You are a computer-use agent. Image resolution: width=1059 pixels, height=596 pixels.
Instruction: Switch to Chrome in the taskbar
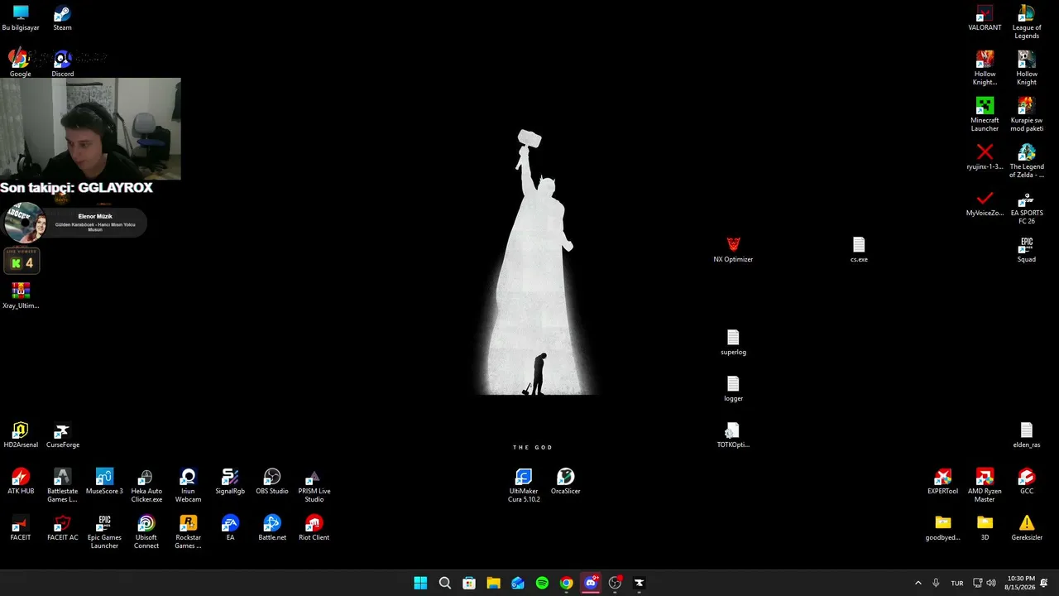[566, 583]
